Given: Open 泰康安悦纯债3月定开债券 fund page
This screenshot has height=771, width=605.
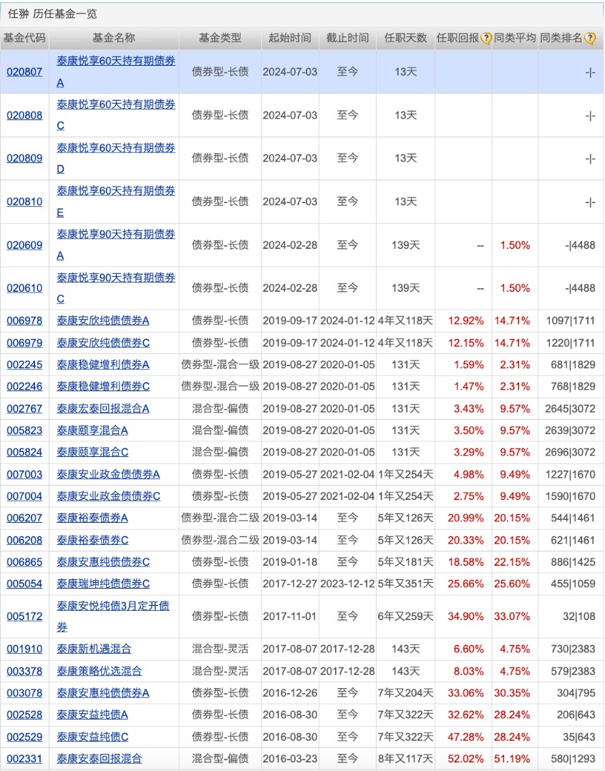Looking at the screenshot, I should coord(112,617).
